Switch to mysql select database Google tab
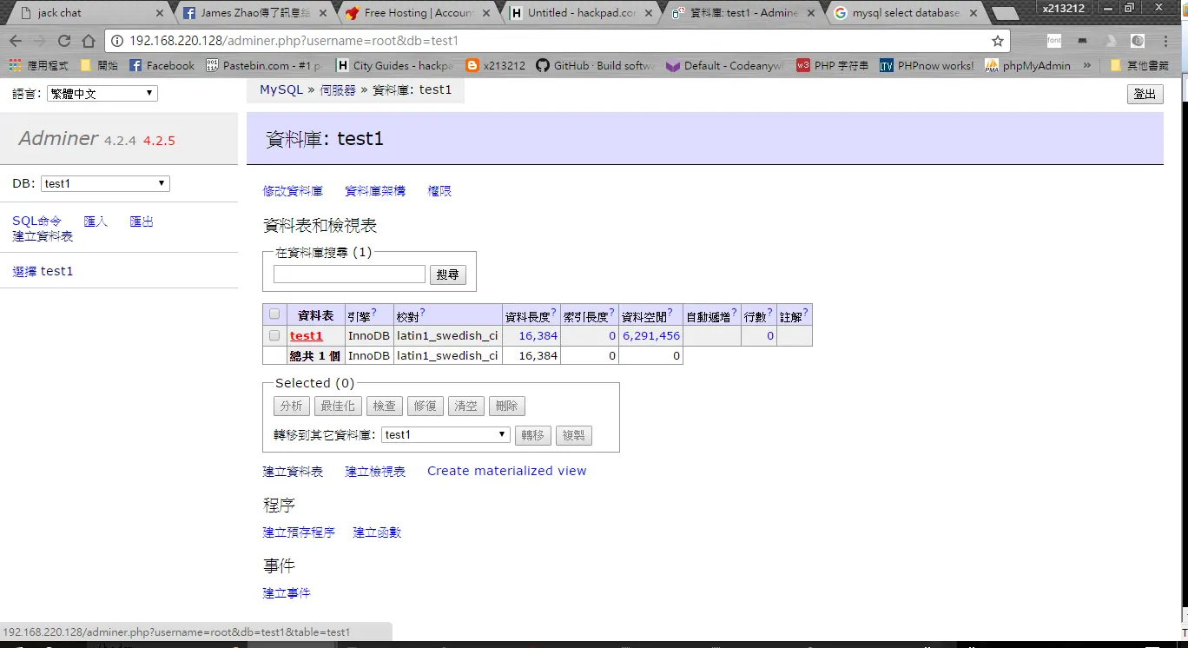This screenshot has height=648, width=1188. coord(904,13)
